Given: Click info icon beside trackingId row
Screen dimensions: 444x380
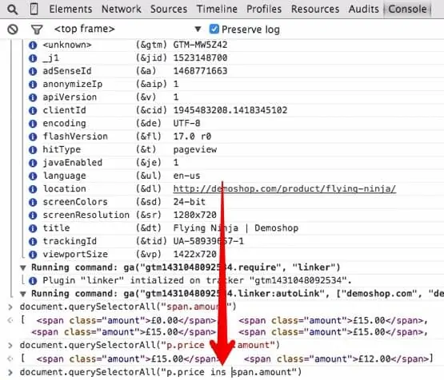Looking at the screenshot, I should pos(33,242).
